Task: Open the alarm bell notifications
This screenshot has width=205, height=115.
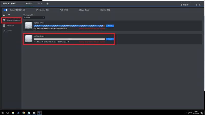Action: [200, 5]
